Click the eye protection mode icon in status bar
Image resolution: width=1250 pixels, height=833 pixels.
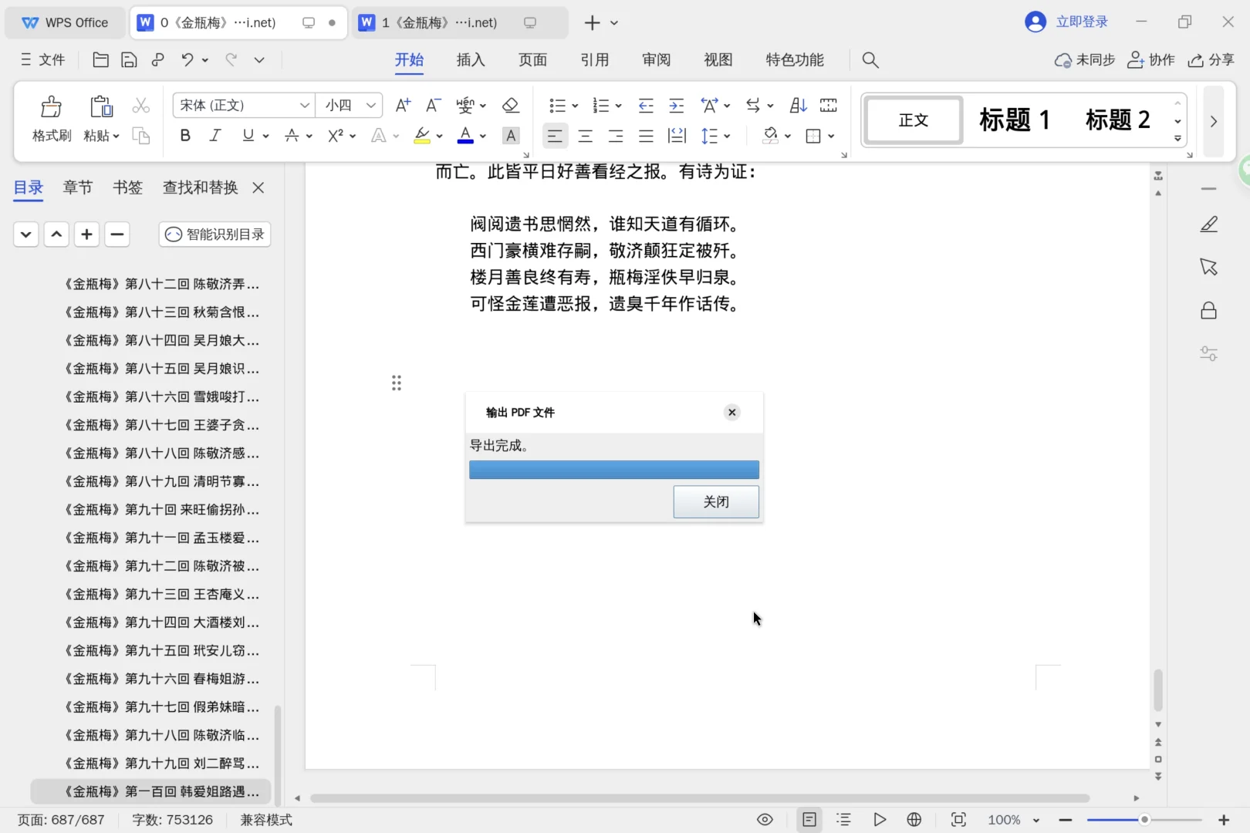pos(765,819)
